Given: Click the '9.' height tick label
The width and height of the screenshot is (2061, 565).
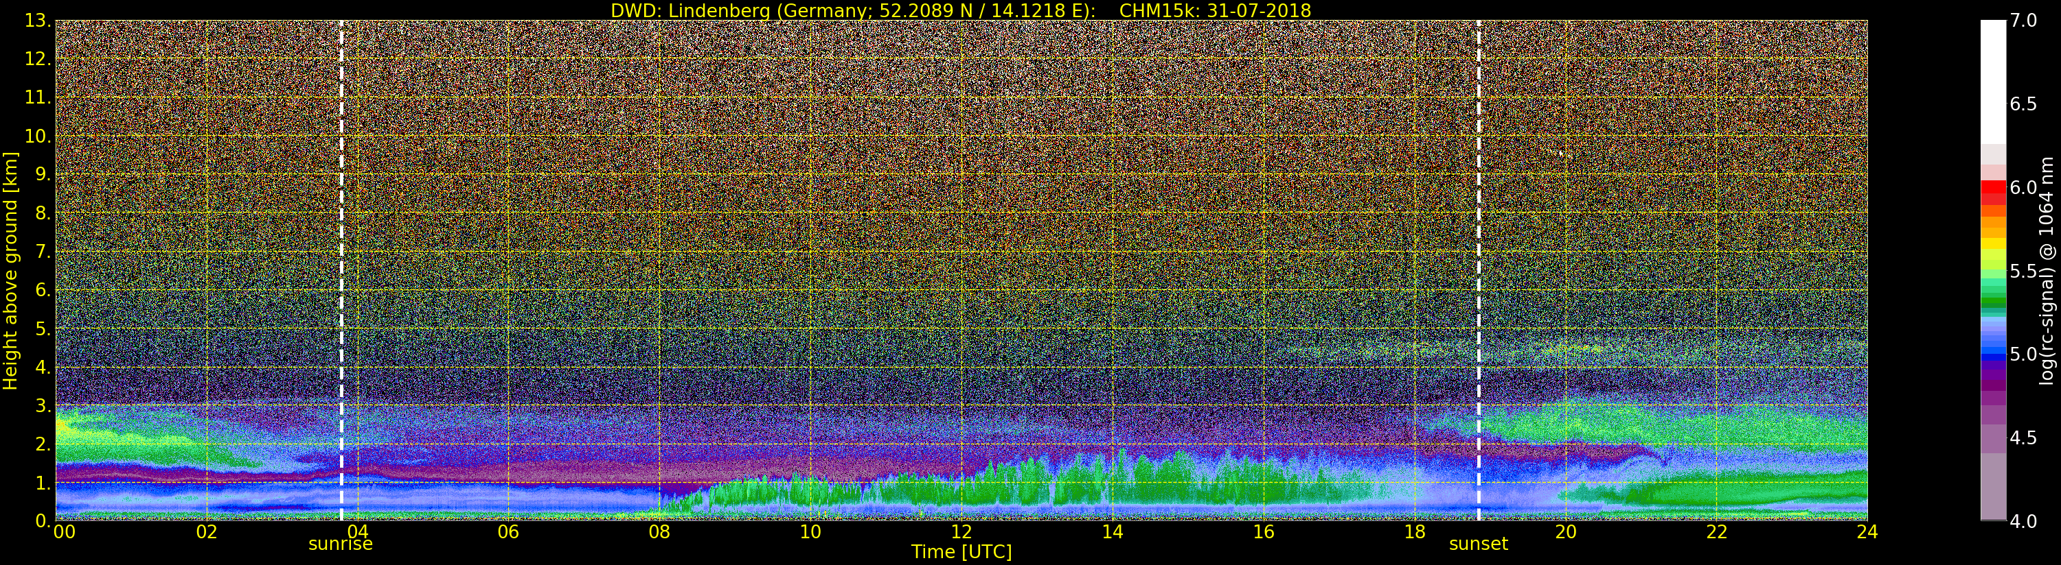Looking at the screenshot, I should tap(43, 175).
